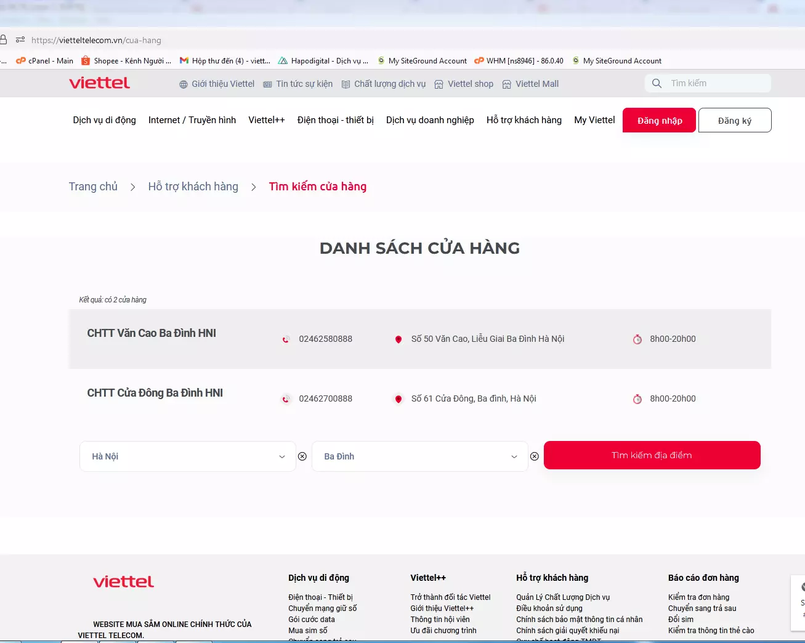Click the icon beside Chất lượng dịch vụ
This screenshot has height=643, width=805.
(346, 84)
